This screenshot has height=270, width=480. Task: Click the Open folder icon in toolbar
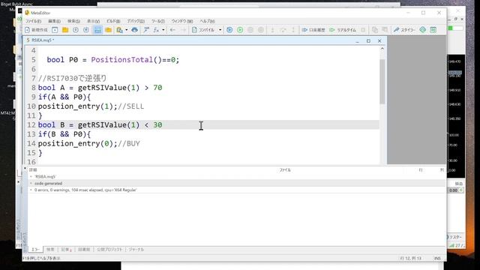tap(65, 30)
